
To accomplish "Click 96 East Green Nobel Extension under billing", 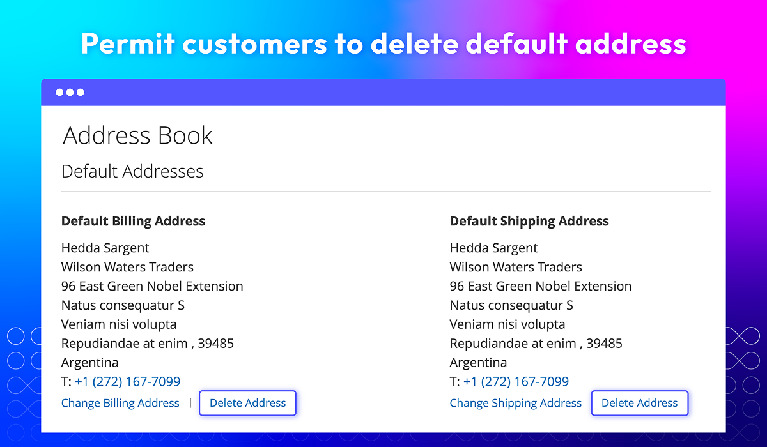I will pos(152,286).
